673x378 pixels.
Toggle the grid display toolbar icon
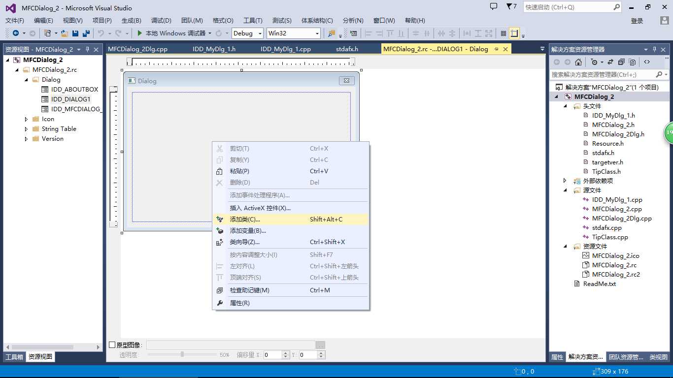pos(503,33)
